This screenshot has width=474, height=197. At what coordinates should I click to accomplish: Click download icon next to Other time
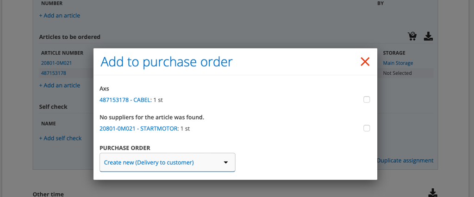[x=431, y=192]
